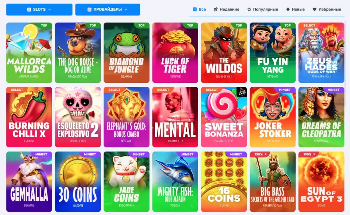Screen dimensions: 350x215
Task: Open the SLOTS dropdown menu
Action: [39, 10]
